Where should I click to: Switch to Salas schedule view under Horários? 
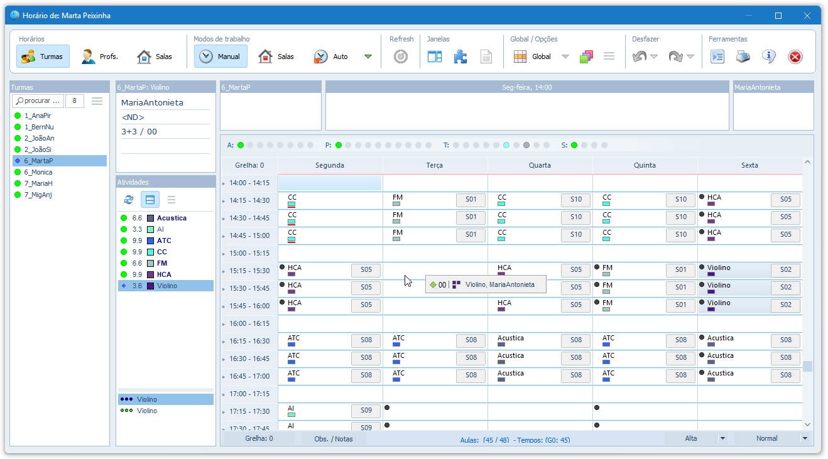(x=155, y=57)
